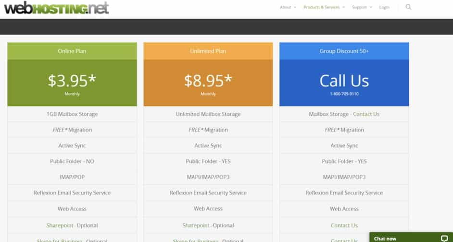The image size is (453, 242).
Task: Select the green Online Plan header
Action: tap(72, 51)
